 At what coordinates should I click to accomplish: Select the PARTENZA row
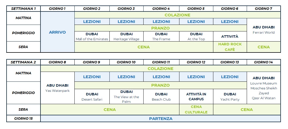coord(161,119)
